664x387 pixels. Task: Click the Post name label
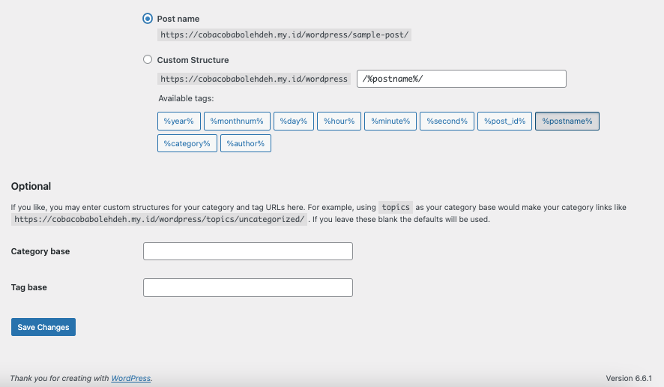coord(178,19)
